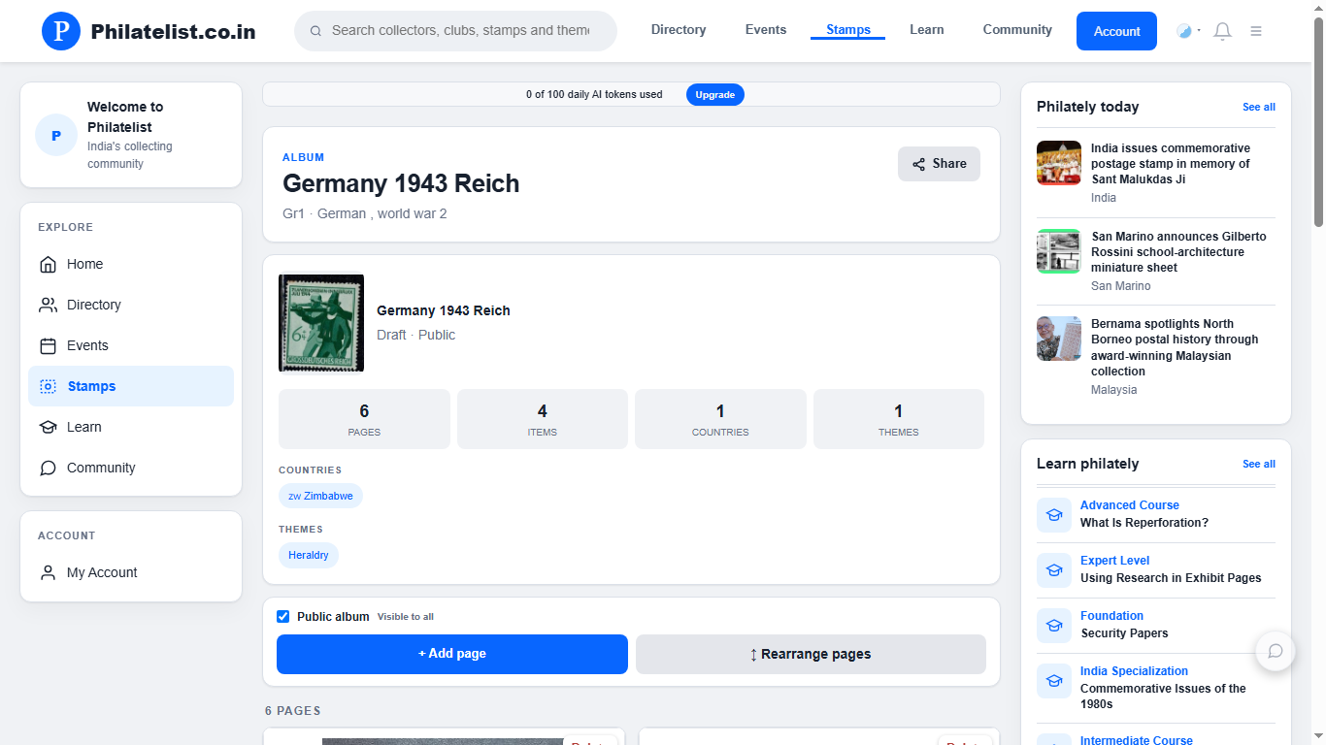Open the Events top navigation tab
Image resolution: width=1326 pixels, height=745 pixels.
tap(766, 30)
